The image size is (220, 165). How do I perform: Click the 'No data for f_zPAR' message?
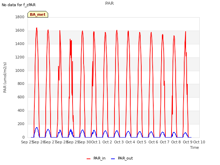coord(19,5)
